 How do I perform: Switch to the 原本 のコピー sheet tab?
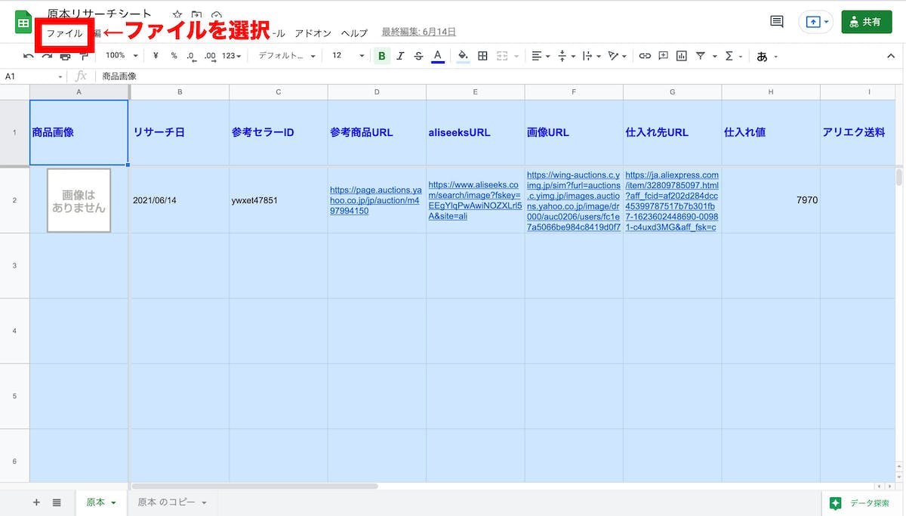tap(172, 502)
